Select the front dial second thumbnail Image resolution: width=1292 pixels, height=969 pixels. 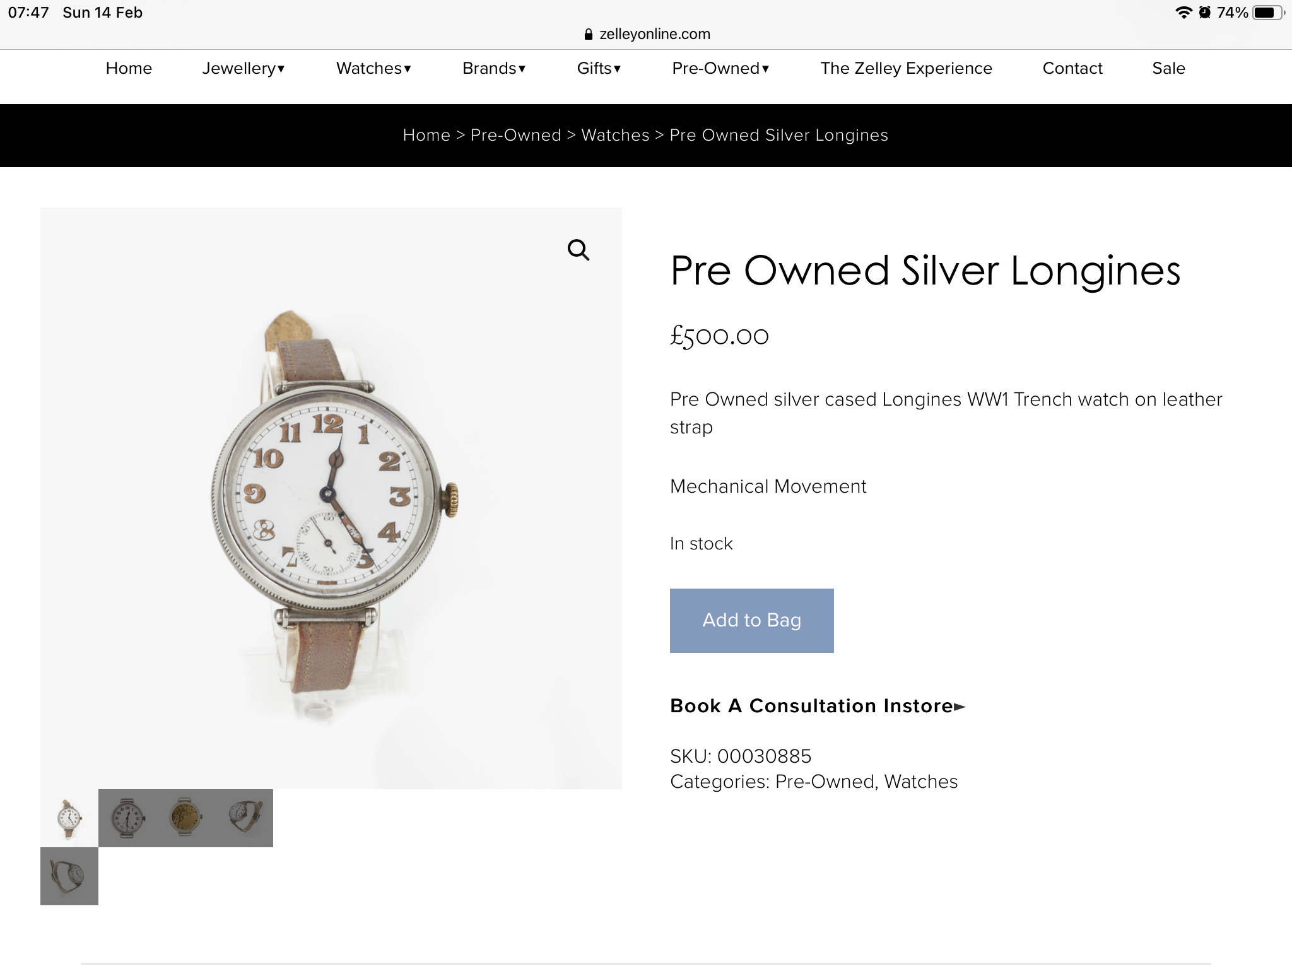coord(127,818)
